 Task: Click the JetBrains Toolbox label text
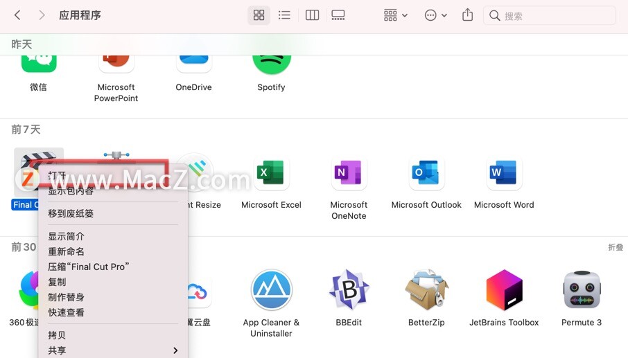click(x=504, y=323)
